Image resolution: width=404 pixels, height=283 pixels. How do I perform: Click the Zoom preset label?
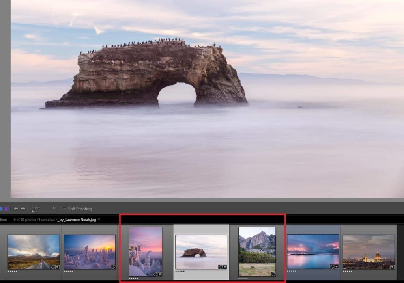36,207
